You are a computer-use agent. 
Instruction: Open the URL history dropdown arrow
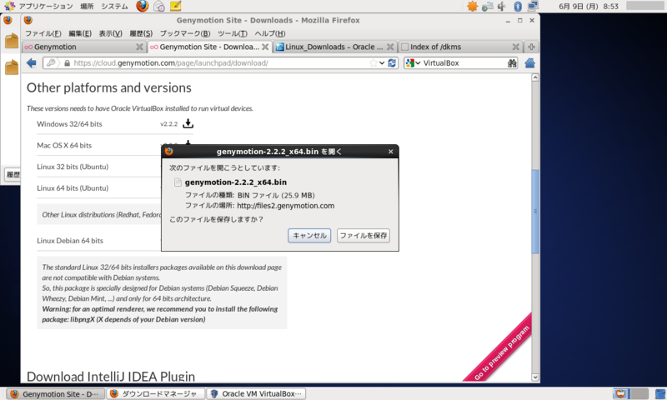click(382, 62)
